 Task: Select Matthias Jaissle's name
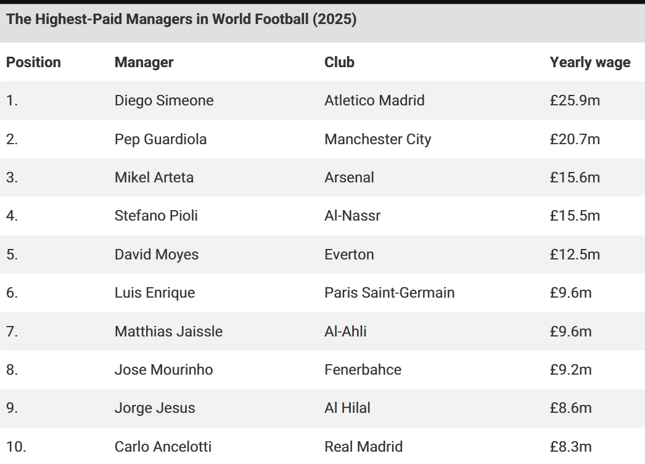tap(168, 332)
